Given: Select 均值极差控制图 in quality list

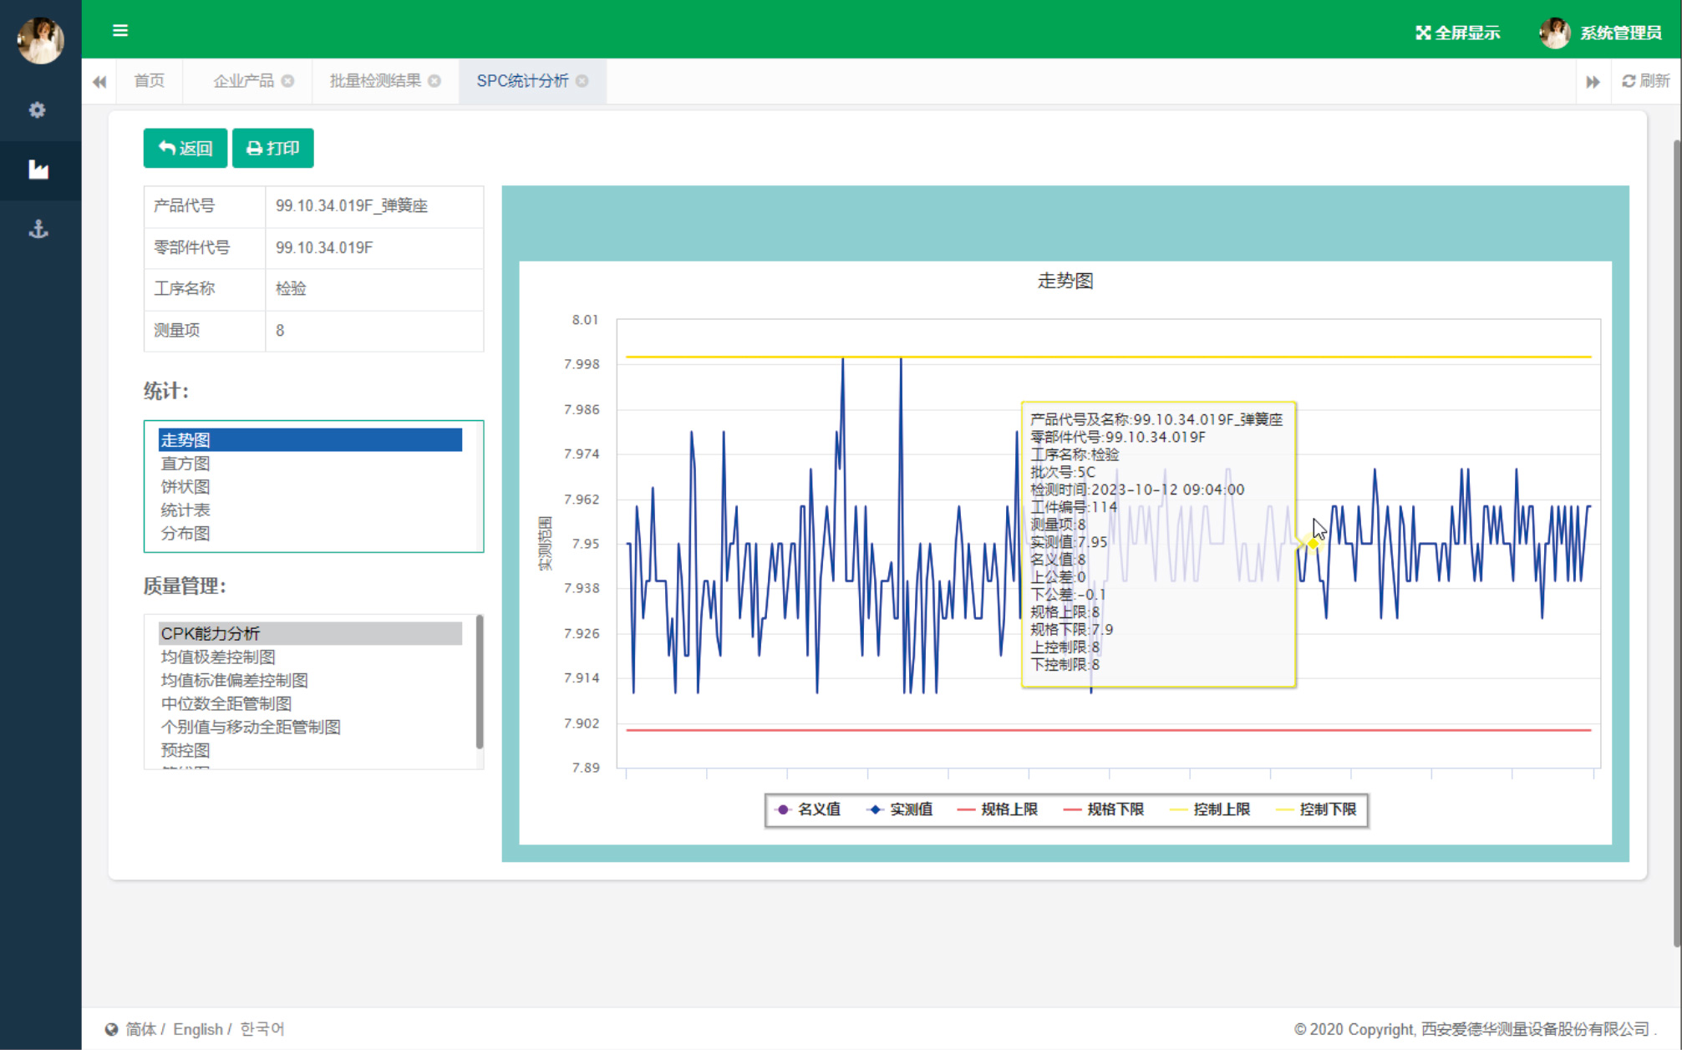Looking at the screenshot, I should point(218,657).
